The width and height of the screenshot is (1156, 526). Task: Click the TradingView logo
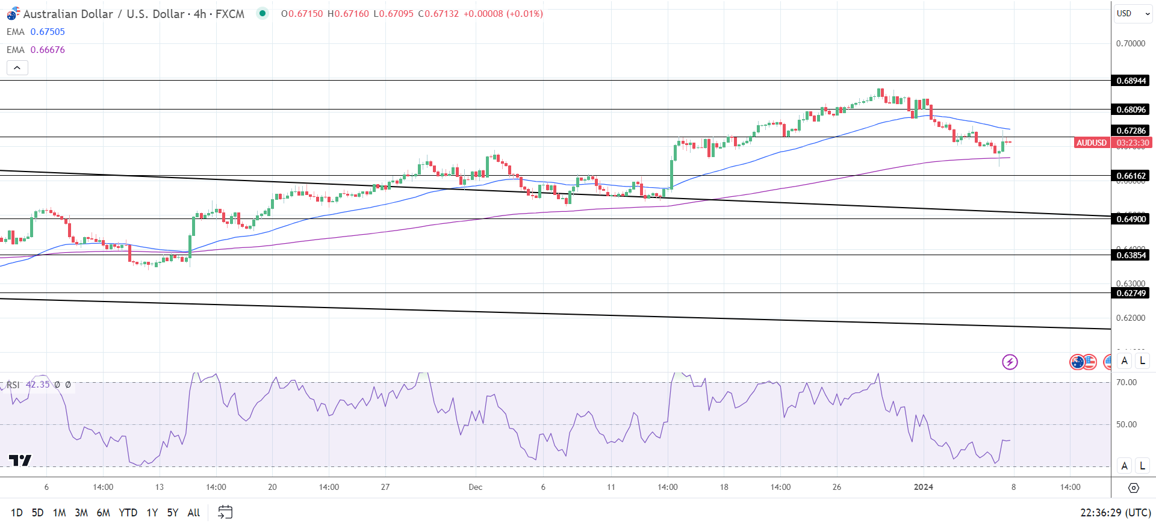point(20,460)
